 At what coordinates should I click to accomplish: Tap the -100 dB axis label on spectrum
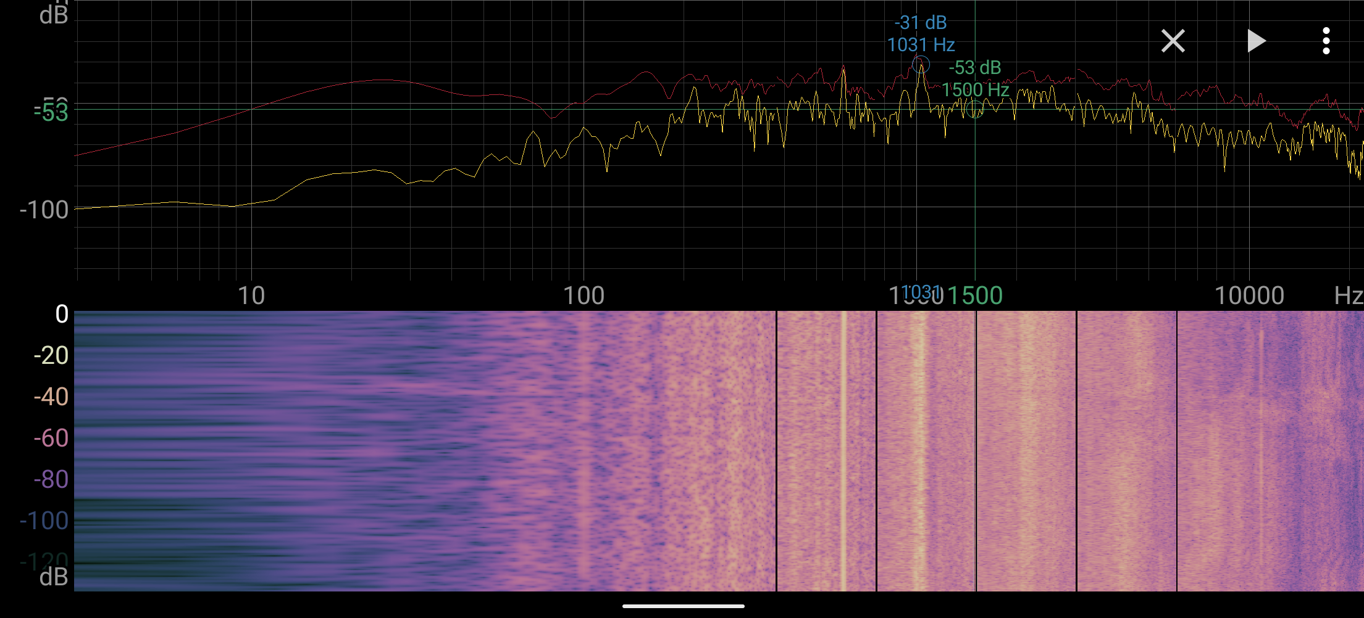44,210
